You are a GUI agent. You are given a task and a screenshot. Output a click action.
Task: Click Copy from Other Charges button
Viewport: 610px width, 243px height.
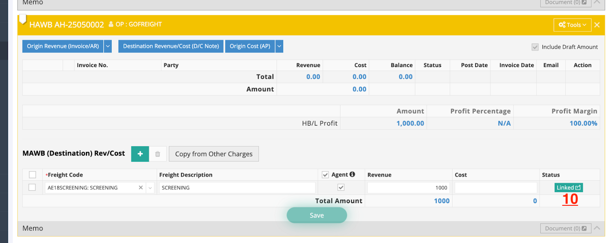pos(213,154)
